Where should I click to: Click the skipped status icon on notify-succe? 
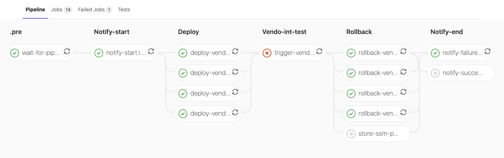point(435,73)
